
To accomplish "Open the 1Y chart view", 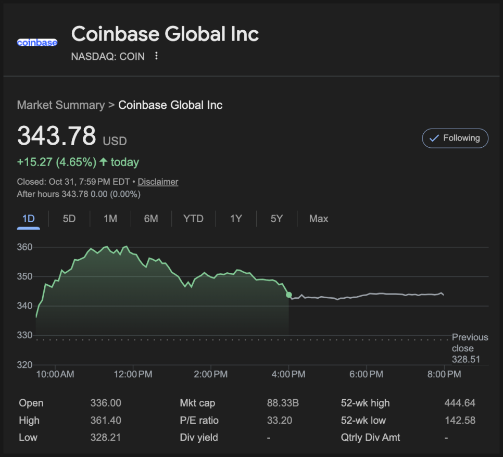I will 236,219.
